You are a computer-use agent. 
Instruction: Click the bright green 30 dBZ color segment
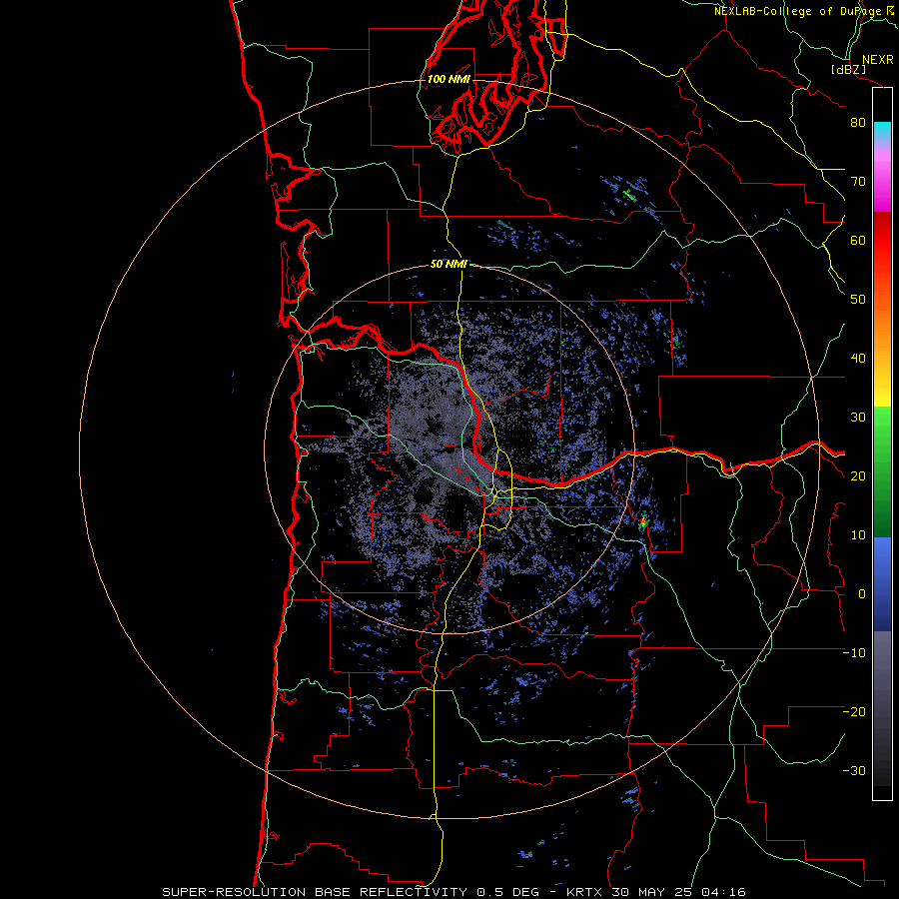click(882, 419)
